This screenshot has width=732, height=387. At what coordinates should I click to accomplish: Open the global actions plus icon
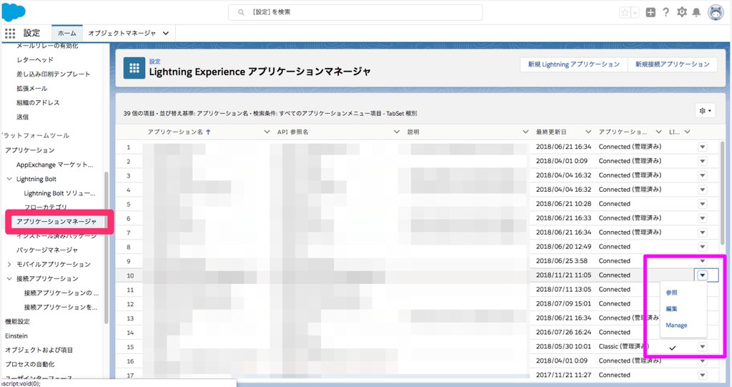[651, 13]
